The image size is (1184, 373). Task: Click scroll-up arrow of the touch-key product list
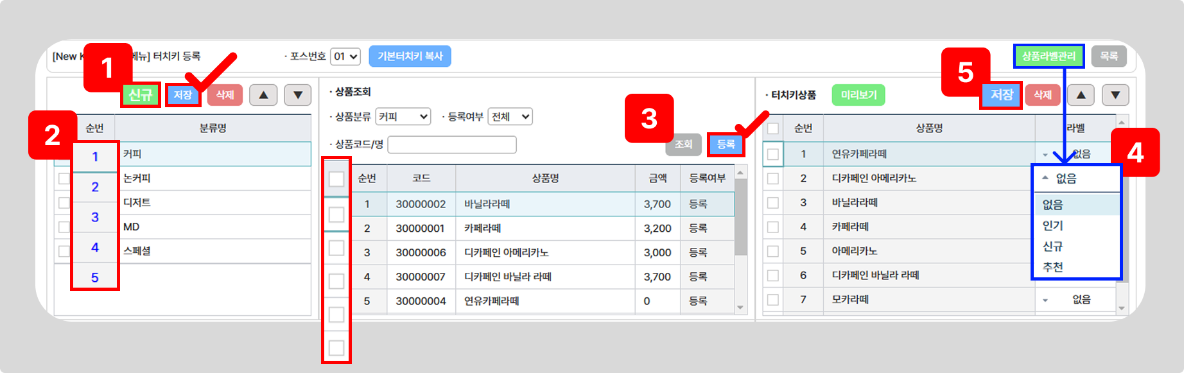1122,122
